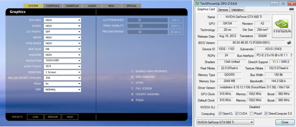296x127 pixels.
Task: Toggle the CUDA checkbox in GPU-Z
Action: tap(237, 113)
